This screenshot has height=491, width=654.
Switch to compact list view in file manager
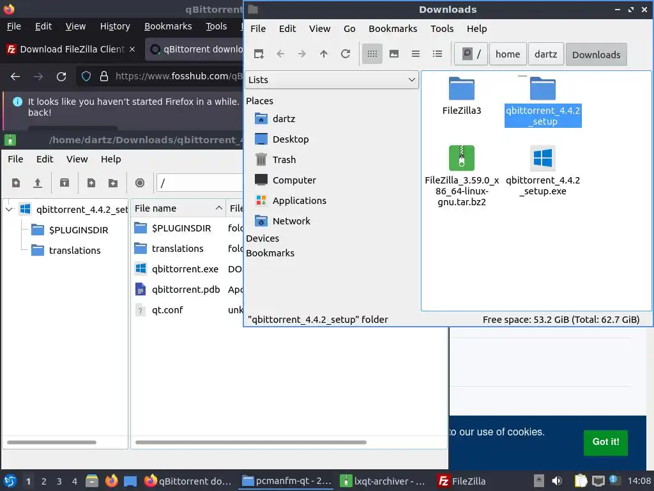pos(415,54)
